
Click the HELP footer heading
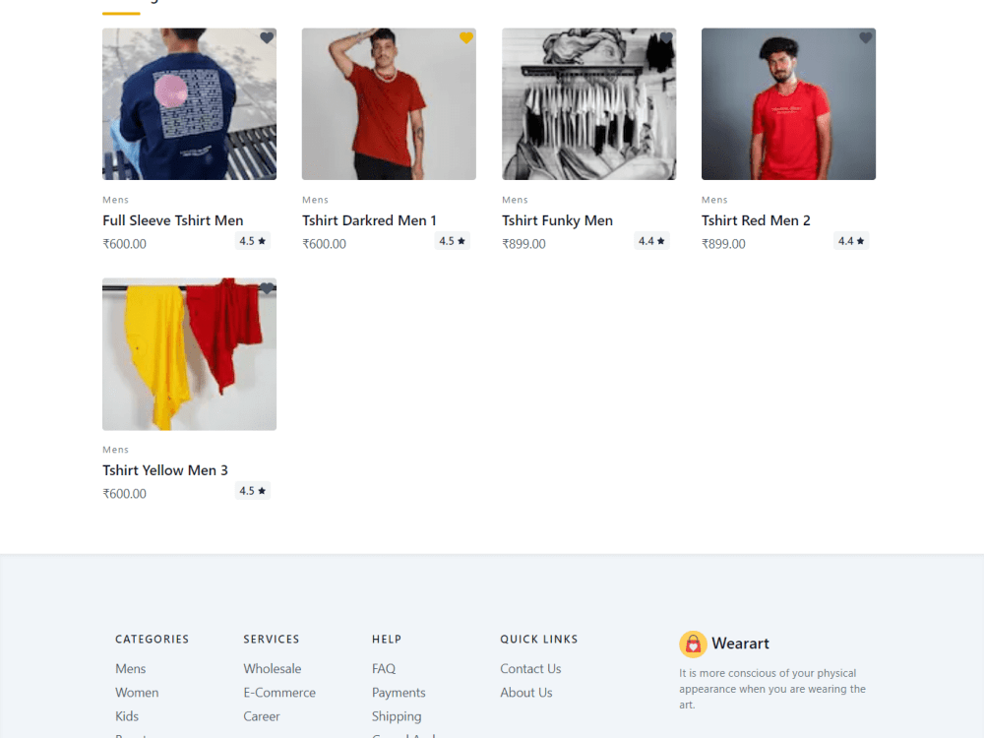[387, 639]
